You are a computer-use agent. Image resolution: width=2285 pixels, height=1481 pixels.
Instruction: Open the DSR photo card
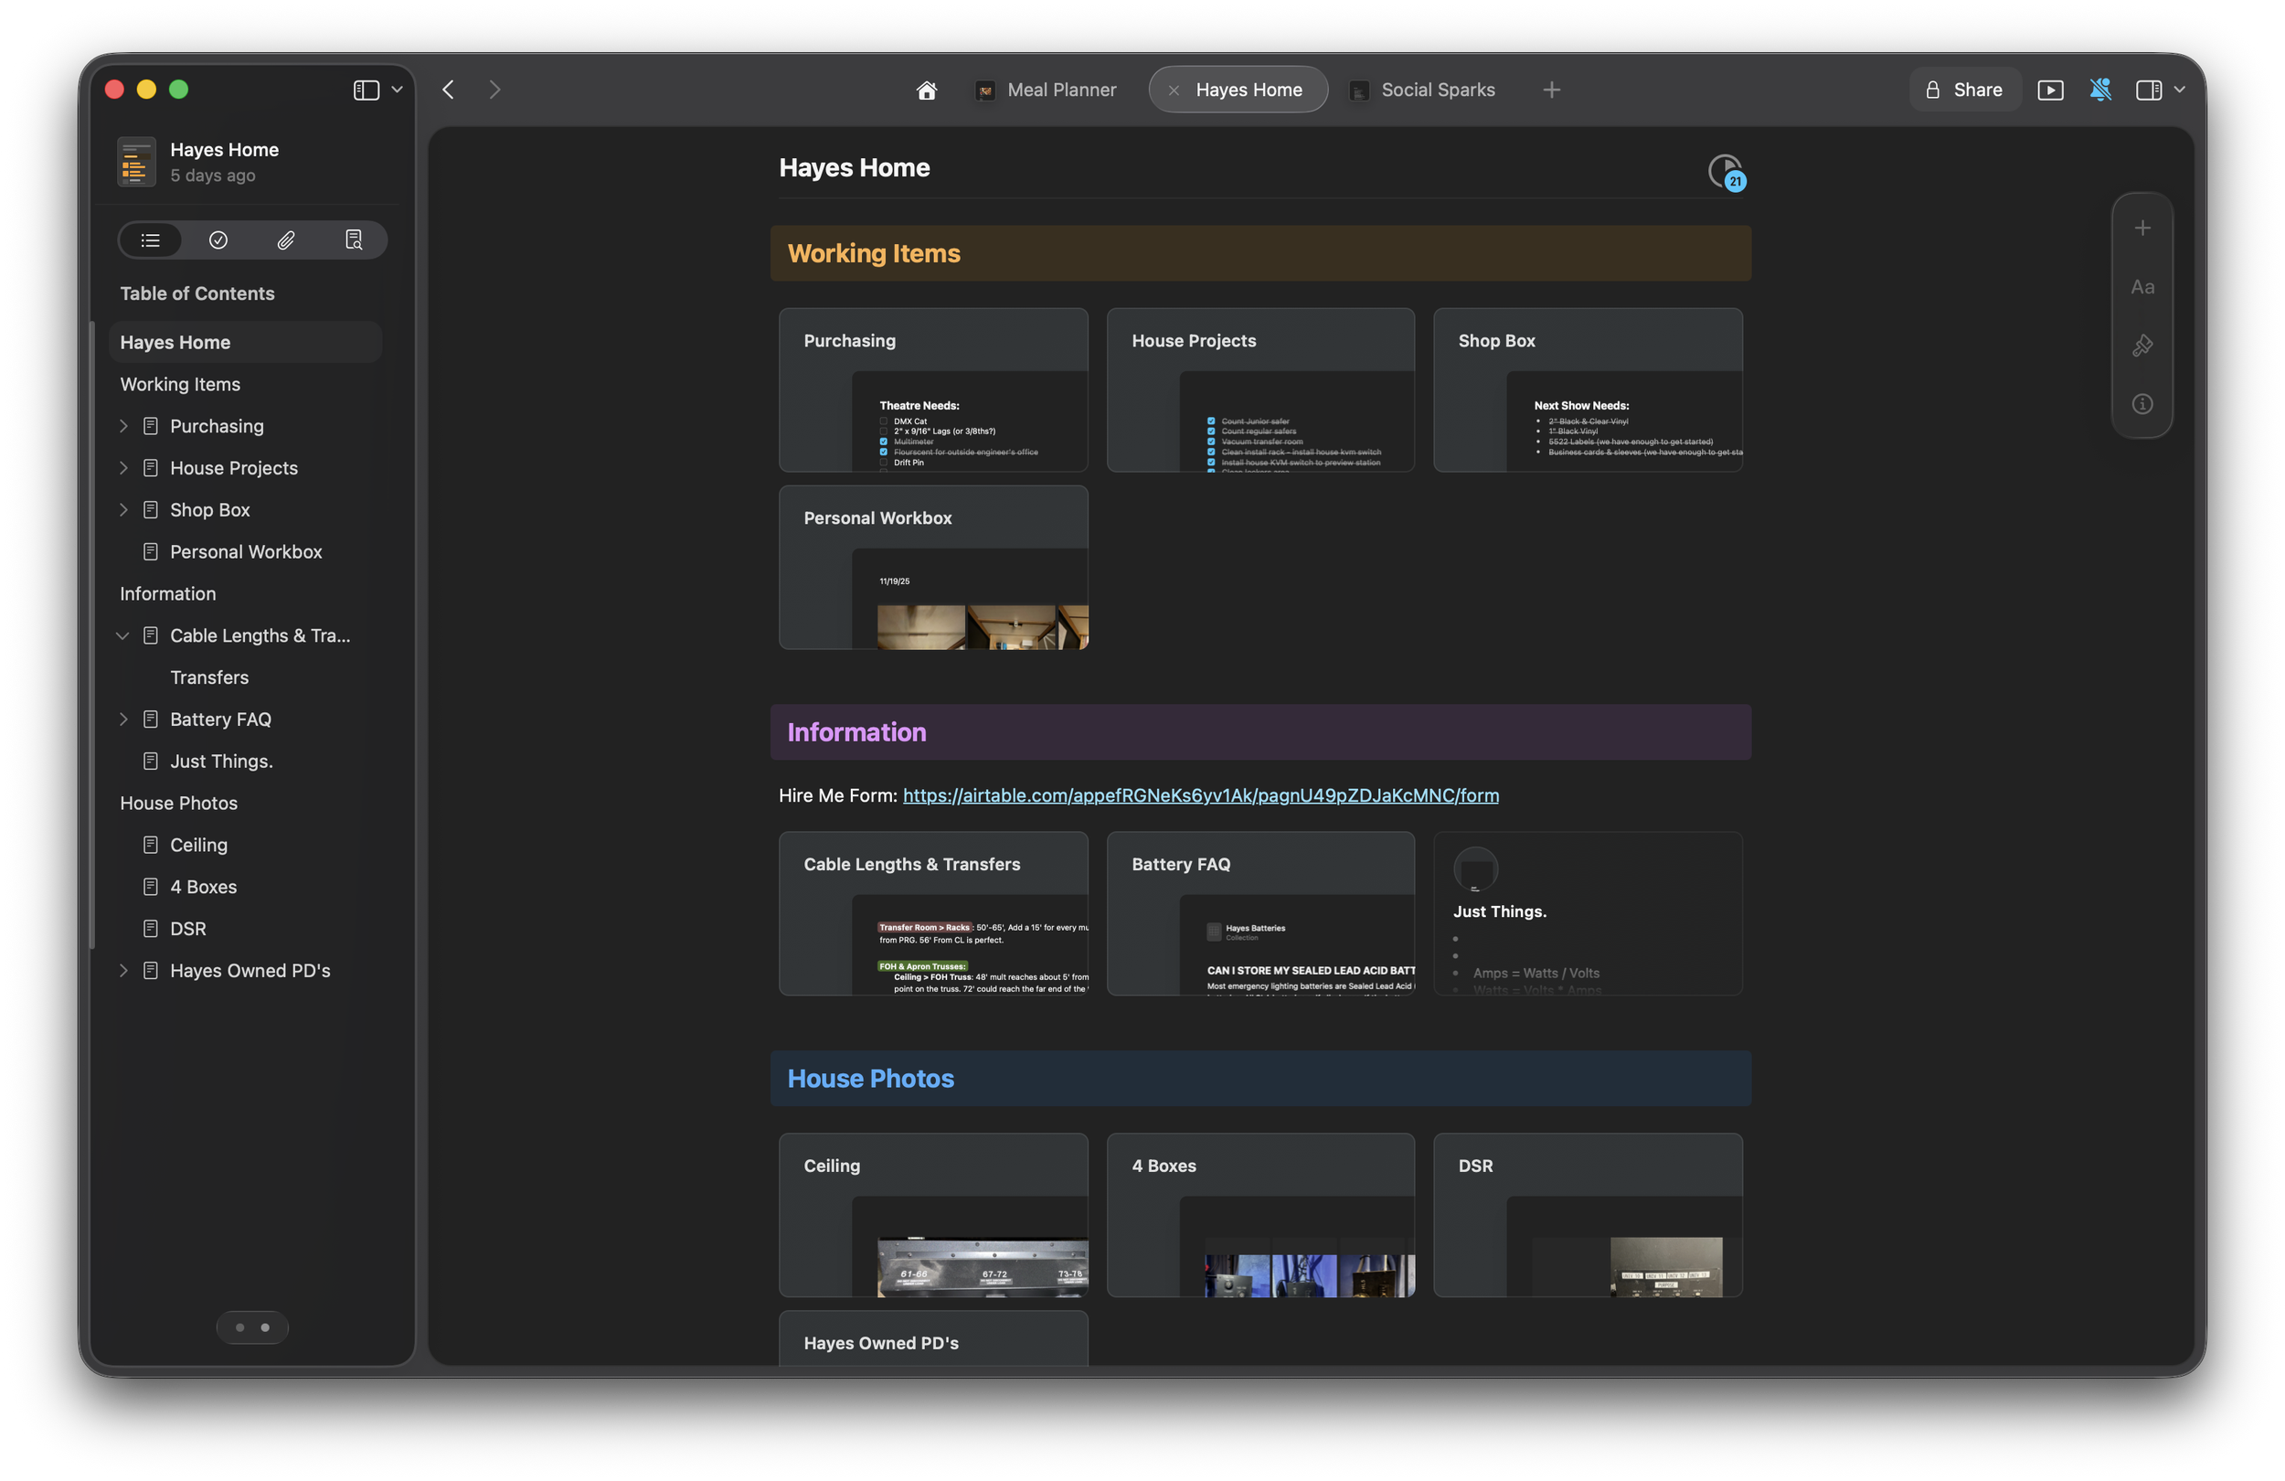coord(1588,1215)
